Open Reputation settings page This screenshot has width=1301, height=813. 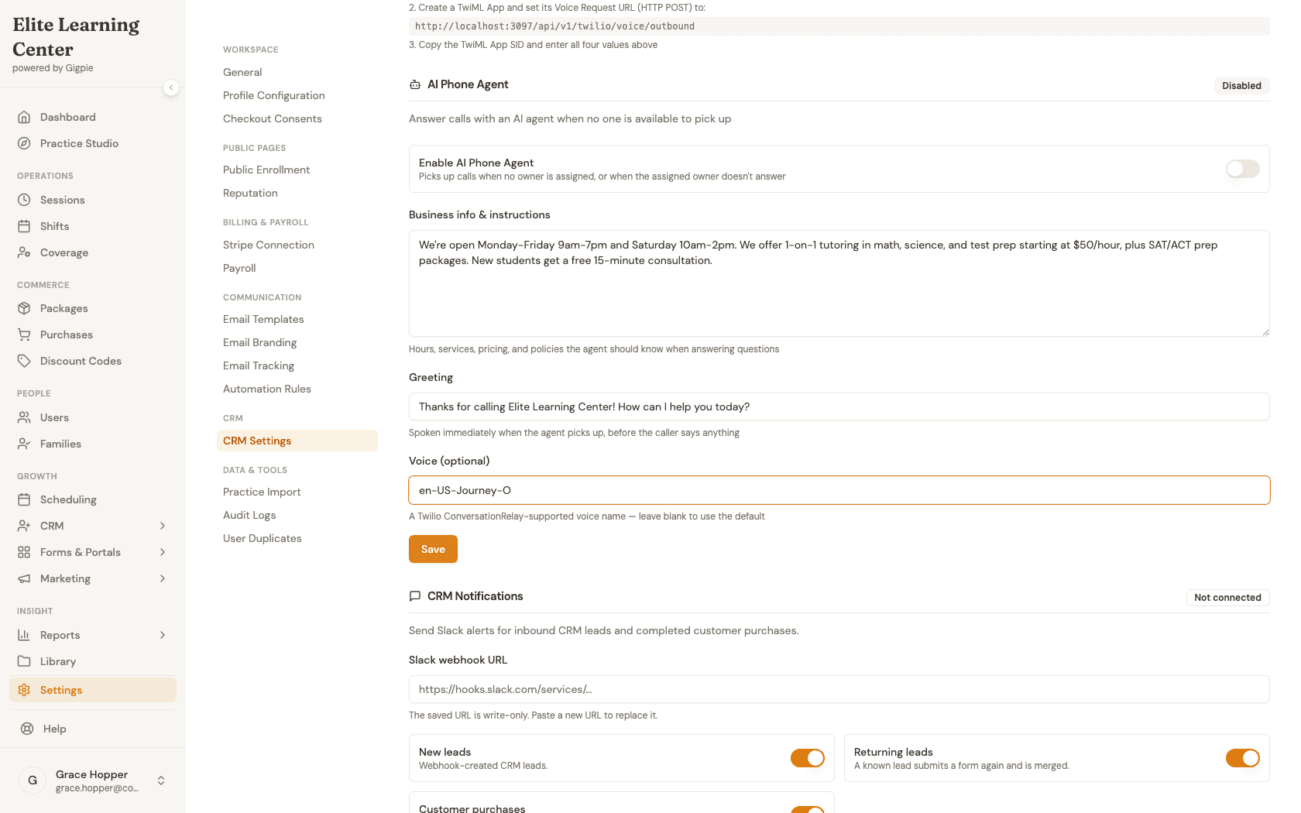pyautogui.click(x=250, y=193)
